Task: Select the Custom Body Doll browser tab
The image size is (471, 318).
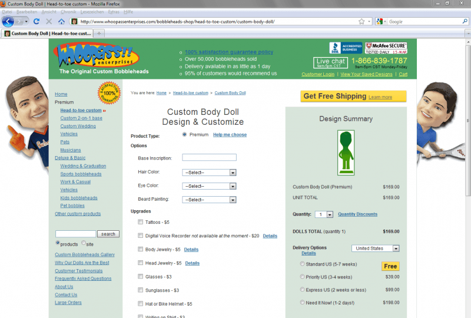Action: (48, 34)
